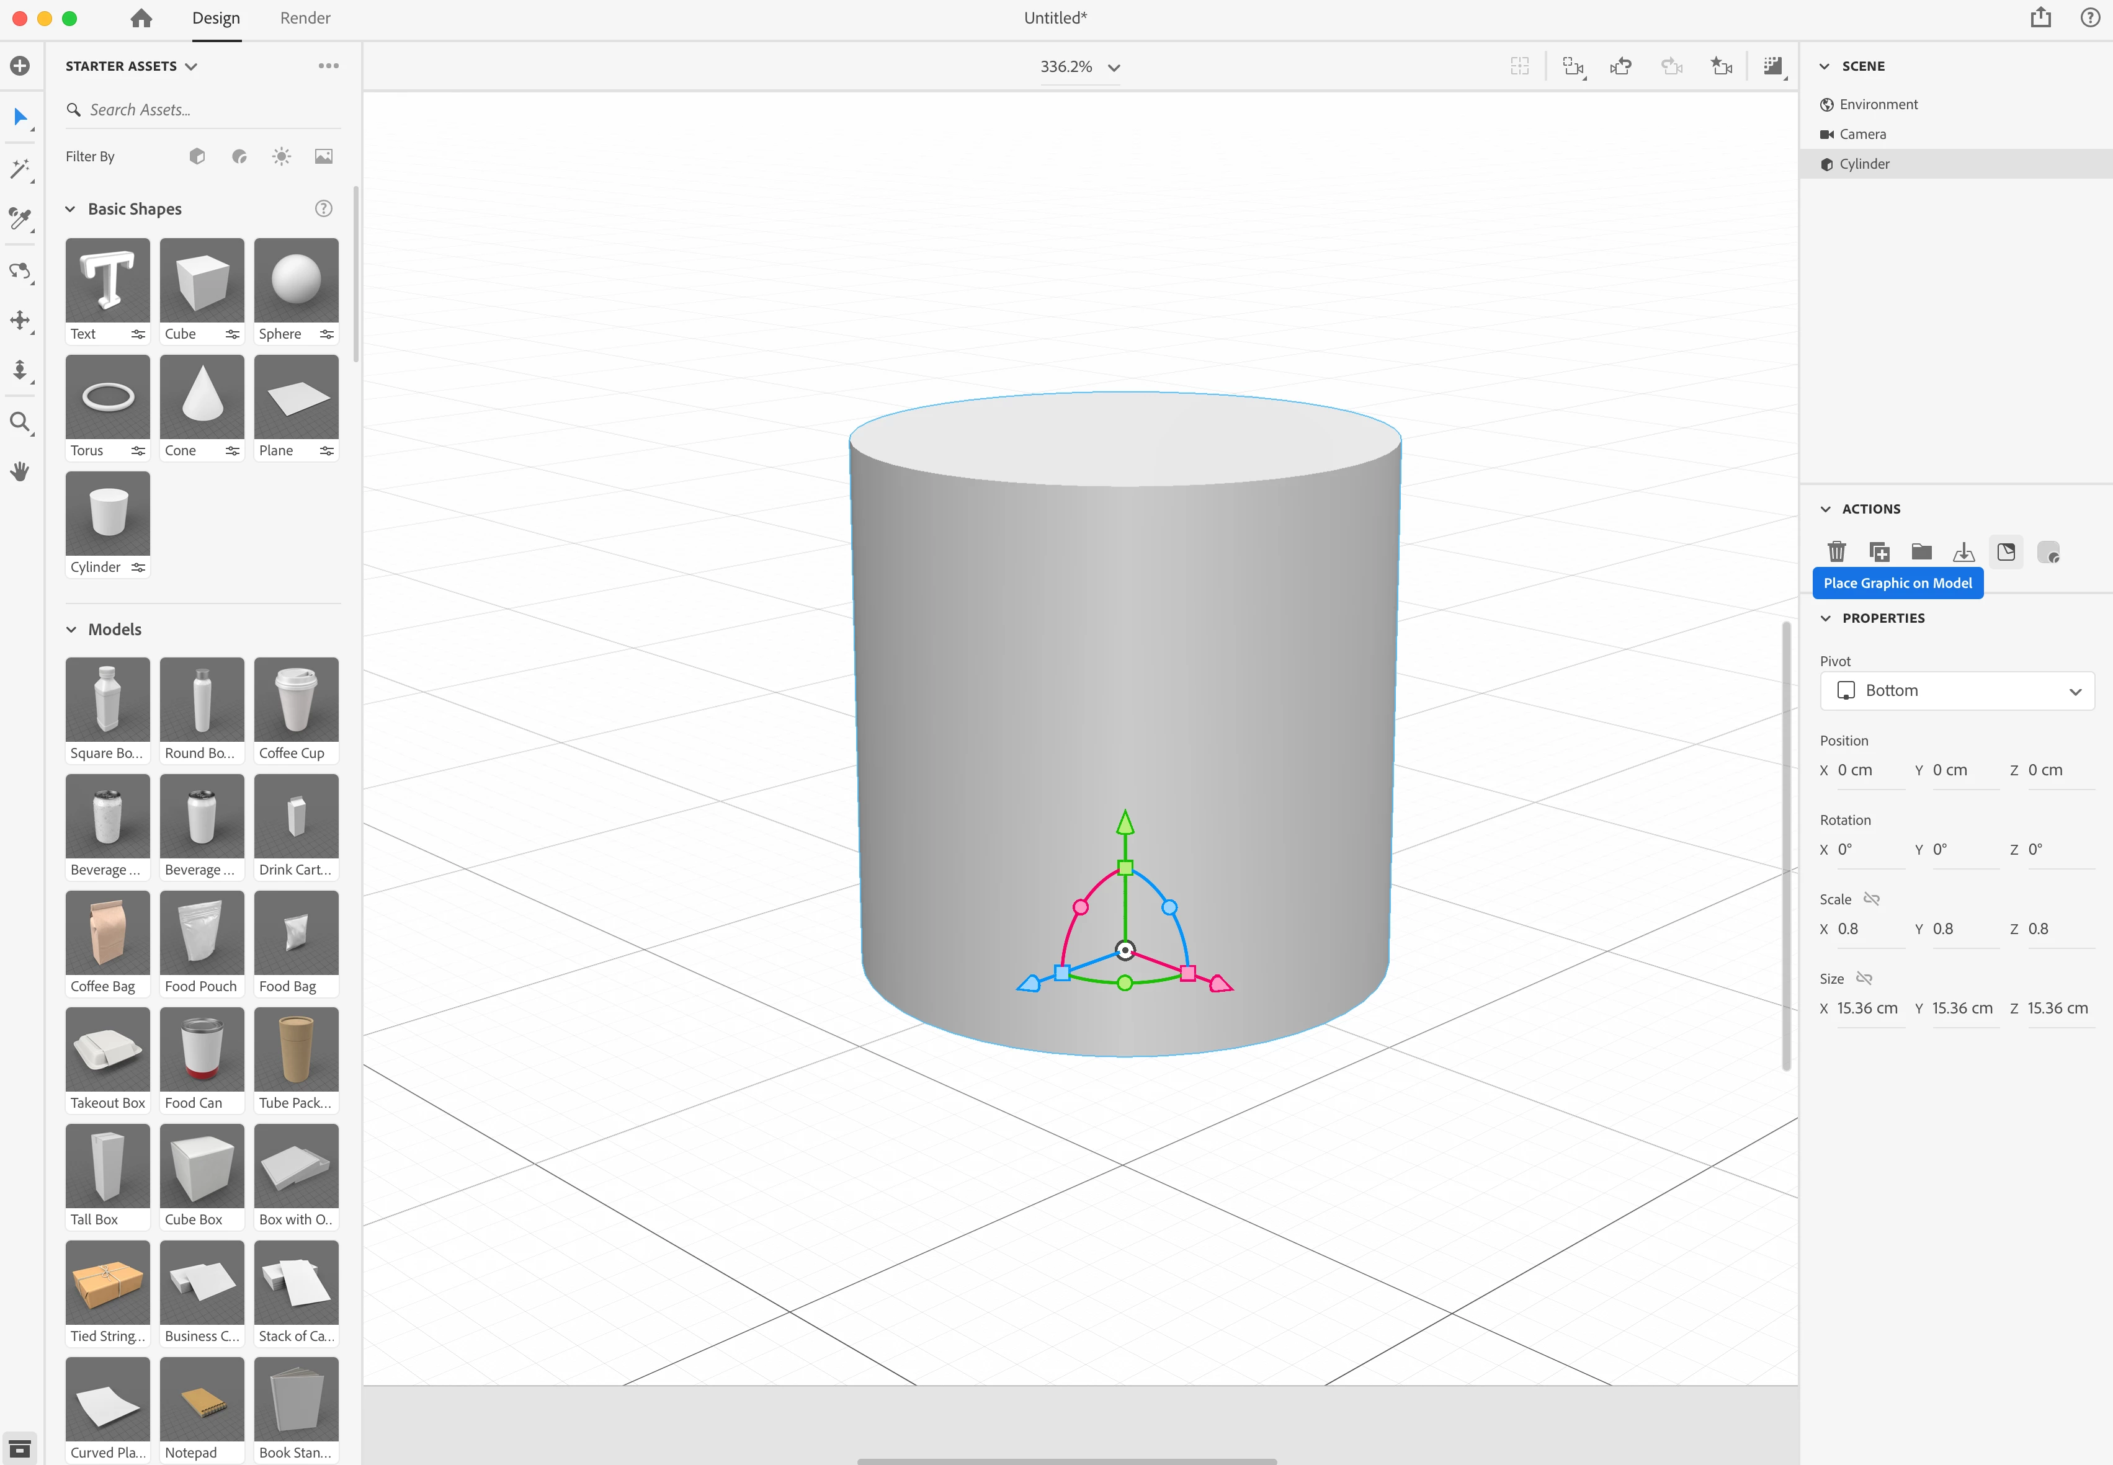Image resolution: width=2113 pixels, height=1465 pixels.
Task: Switch to the Design tab
Action: [216, 19]
